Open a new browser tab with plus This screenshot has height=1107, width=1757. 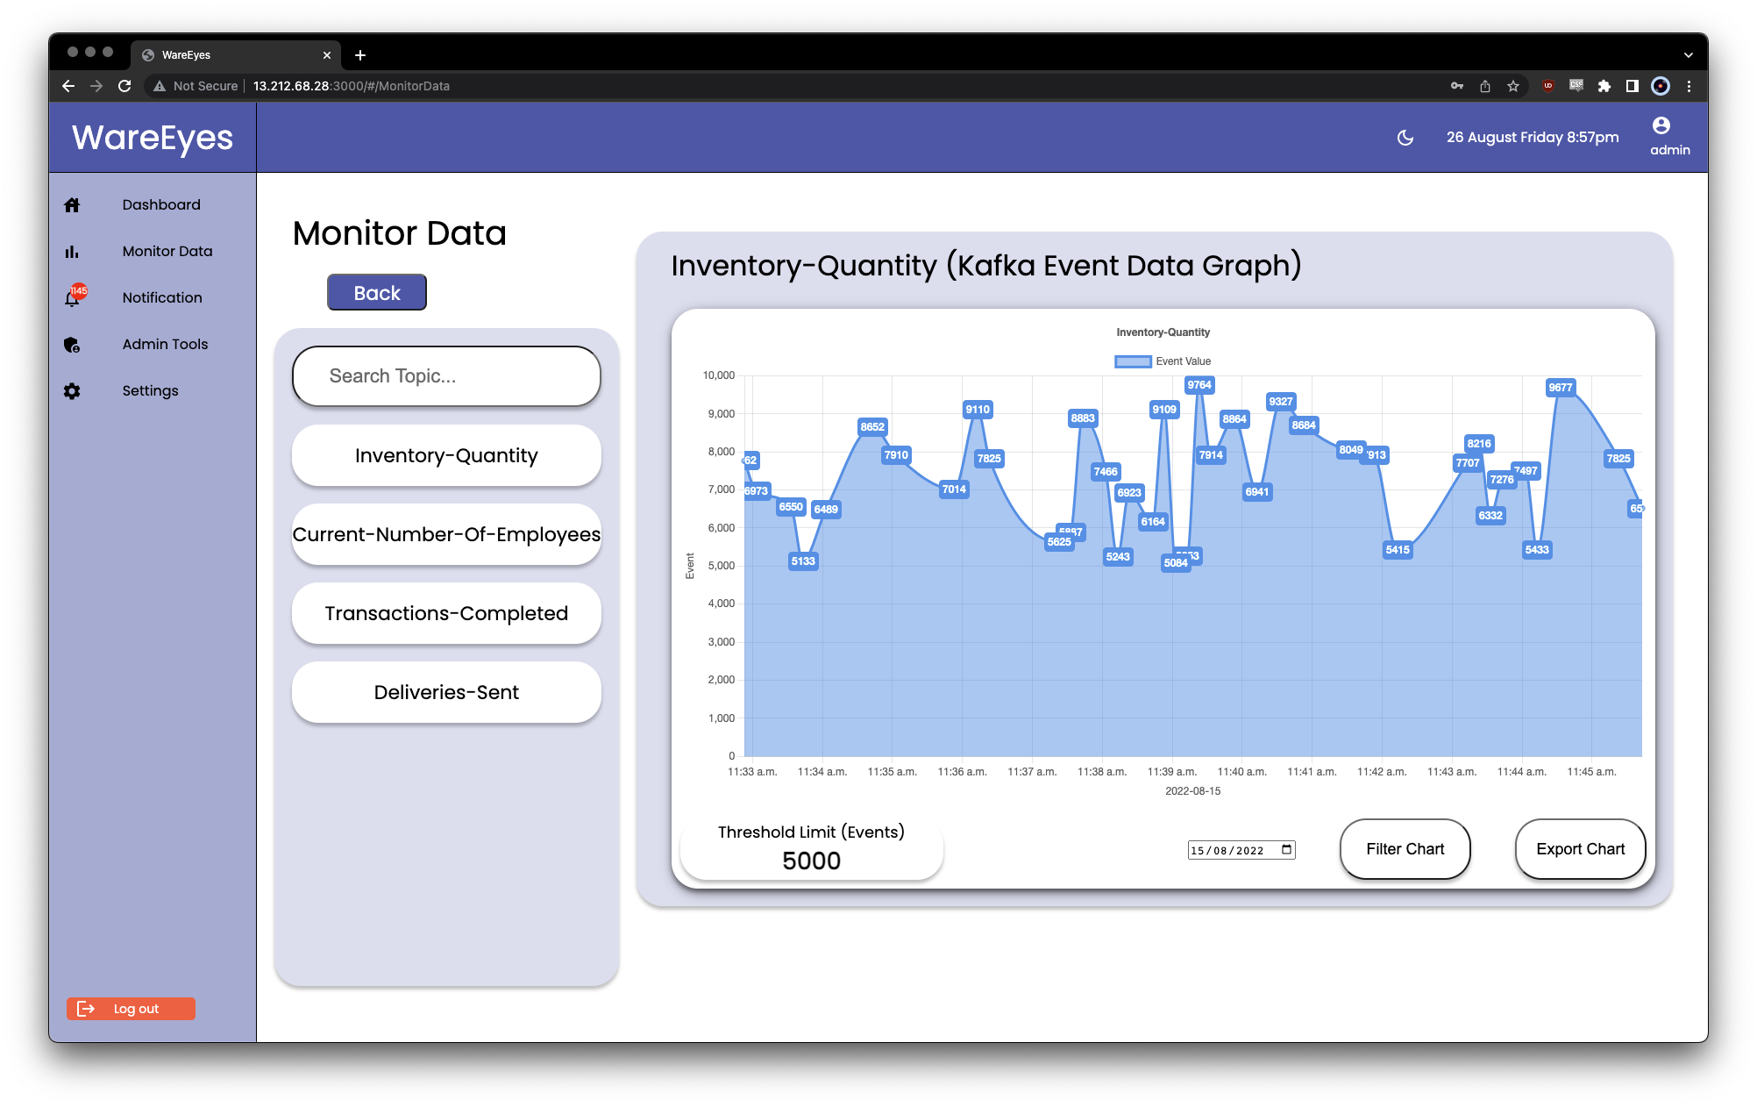coord(360,55)
